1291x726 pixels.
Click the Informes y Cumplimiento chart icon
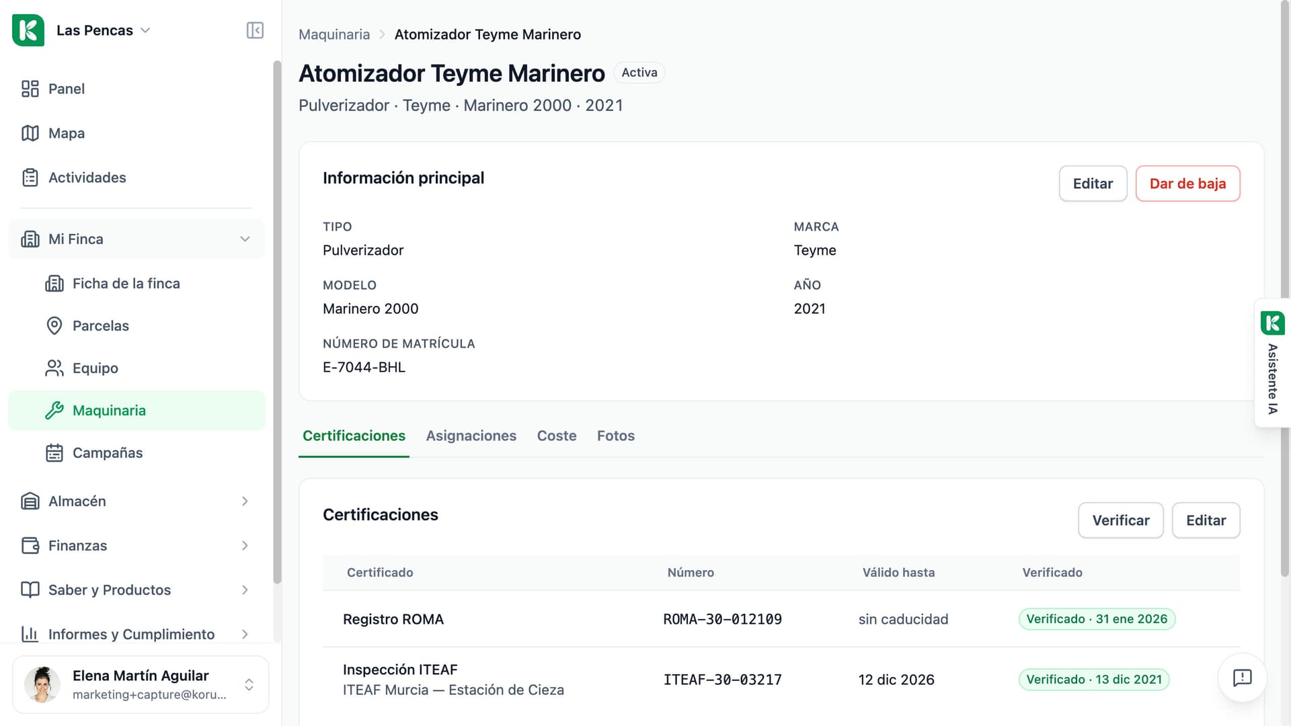30,634
